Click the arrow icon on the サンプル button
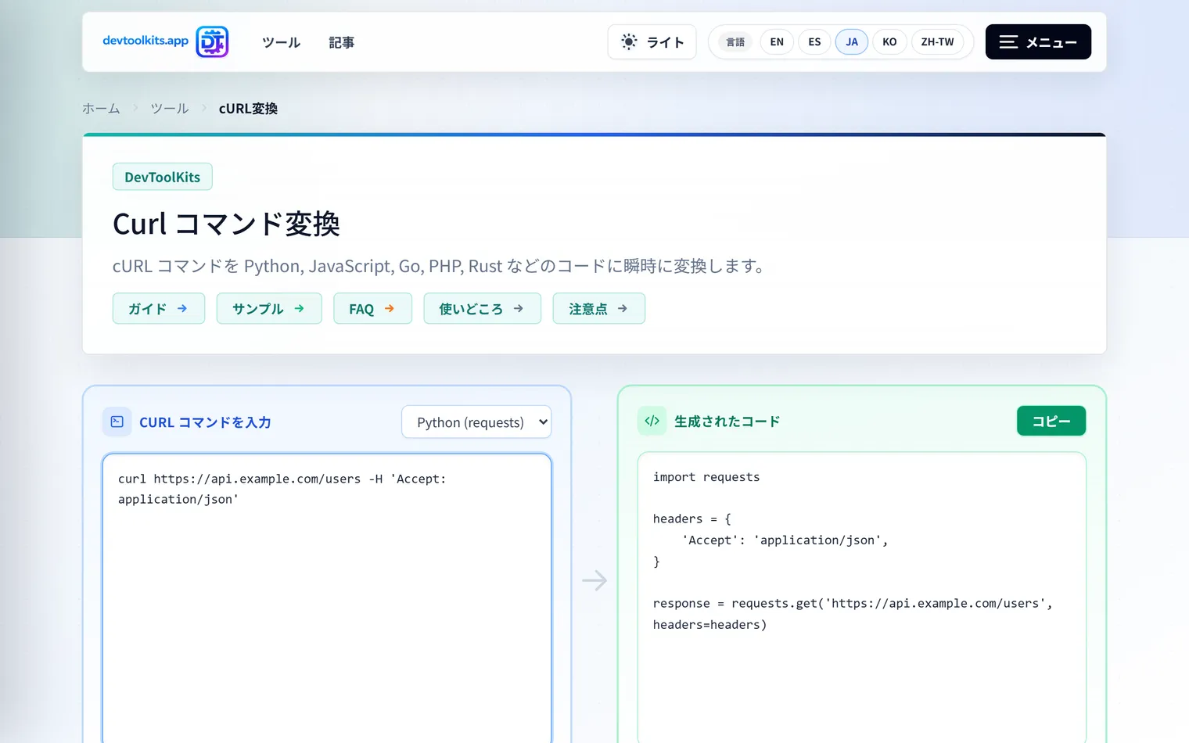Image resolution: width=1189 pixels, height=743 pixels. pos(299,309)
